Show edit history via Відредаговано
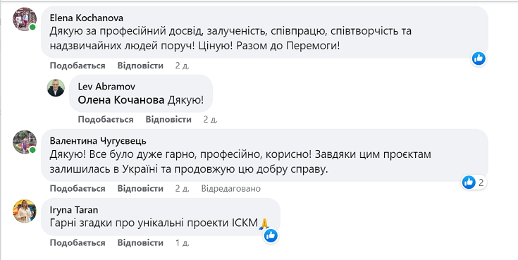Viewport: 518px width, 260px height. tap(231, 189)
